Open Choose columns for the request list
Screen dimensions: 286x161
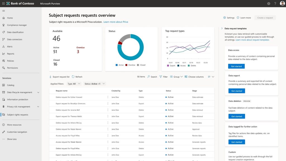tap(194, 76)
